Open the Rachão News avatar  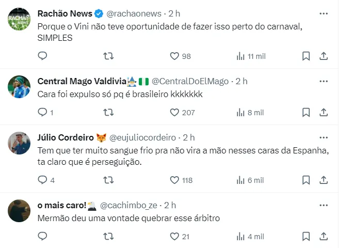[19, 19]
